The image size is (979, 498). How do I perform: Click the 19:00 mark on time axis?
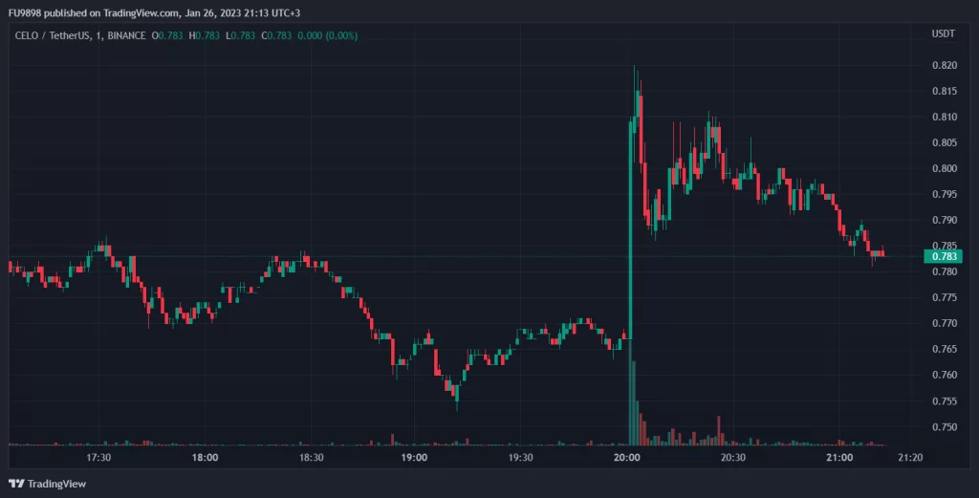414,458
